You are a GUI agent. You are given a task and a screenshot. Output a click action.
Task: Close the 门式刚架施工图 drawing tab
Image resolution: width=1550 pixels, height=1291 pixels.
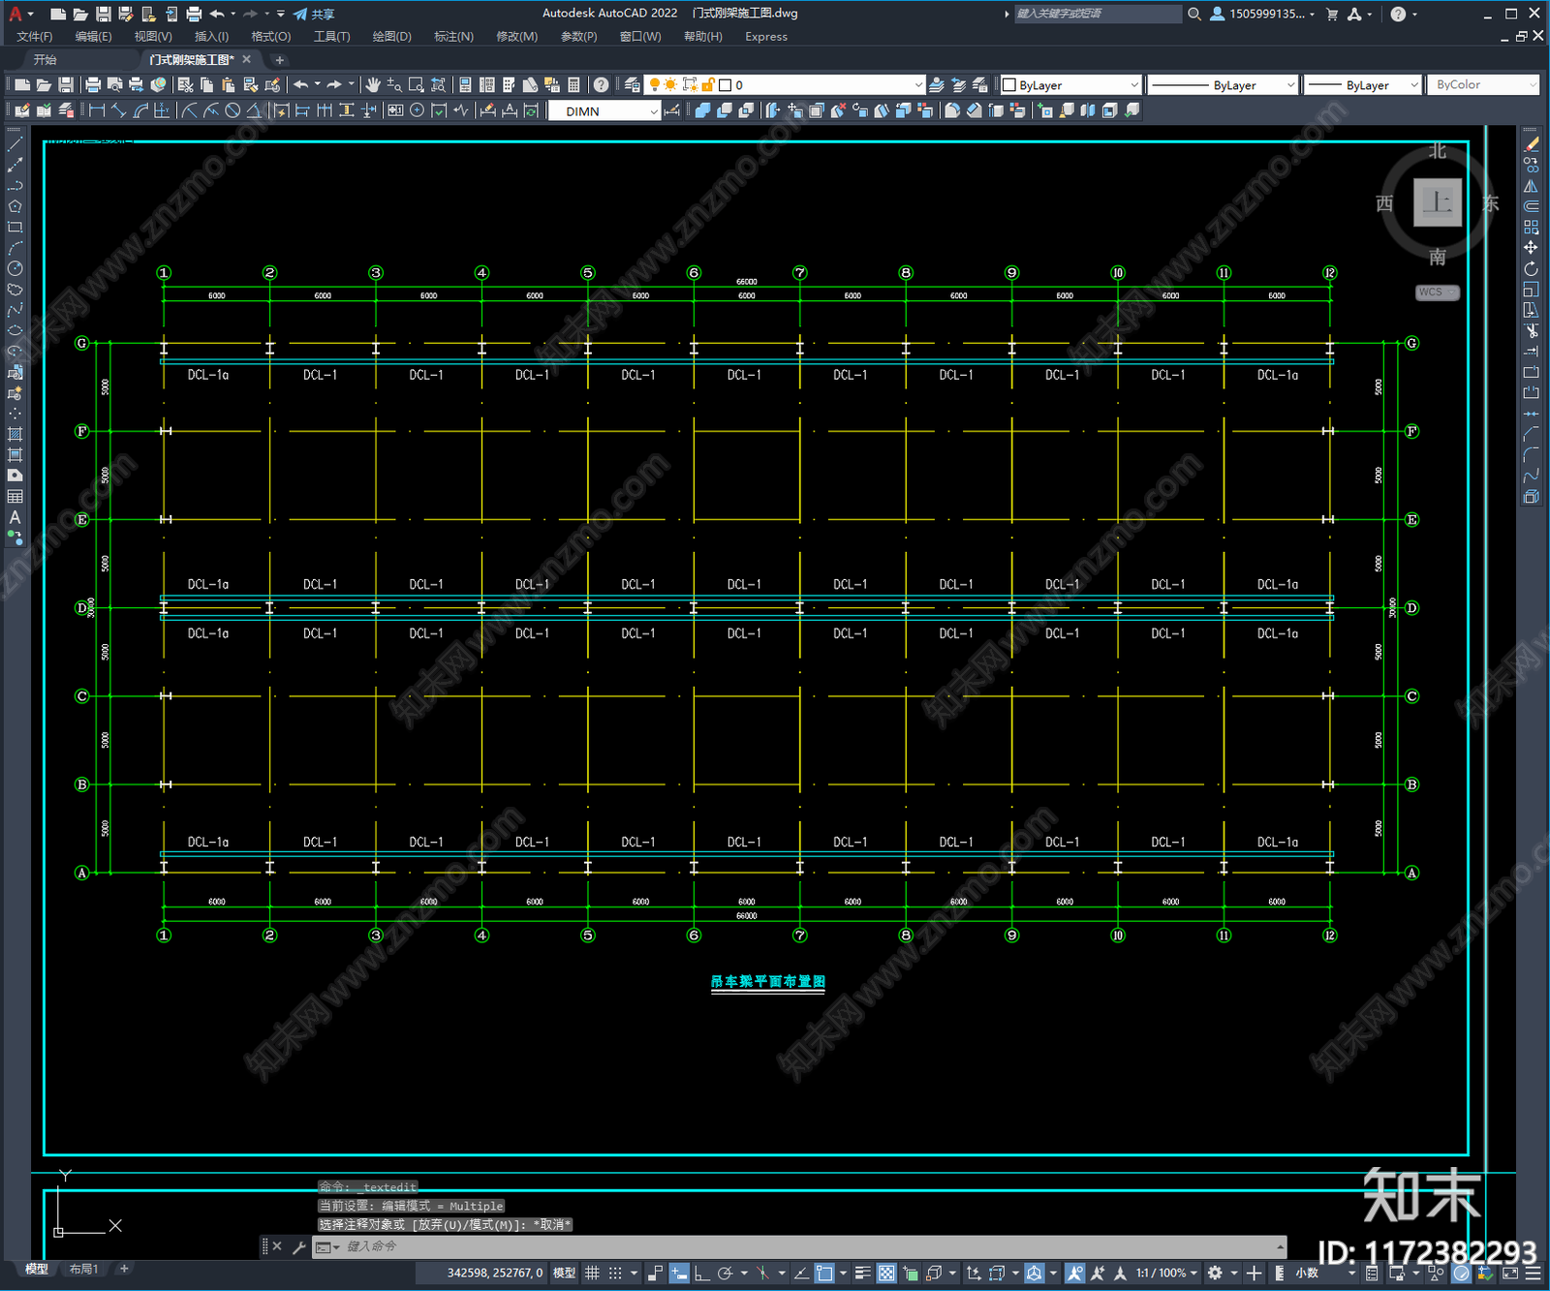point(247,59)
